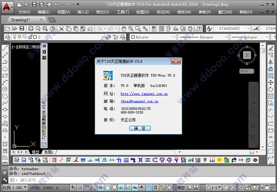Close the T20天正暖通软件 side palette
Screen dimensions: 277x192
(x=44, y=47)
